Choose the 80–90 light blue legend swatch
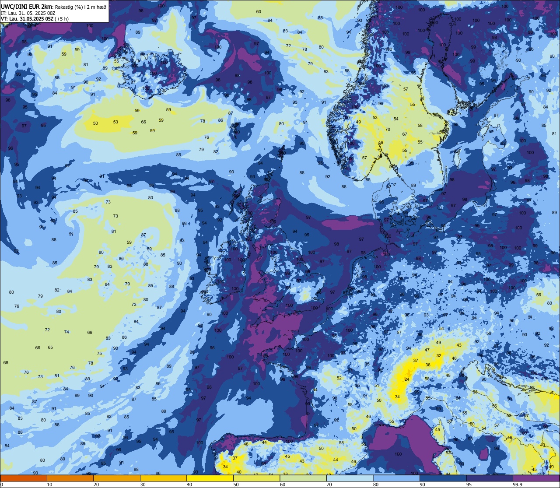Image resolution: width=560 pixels, height=488 pixels. coord(396,478)
